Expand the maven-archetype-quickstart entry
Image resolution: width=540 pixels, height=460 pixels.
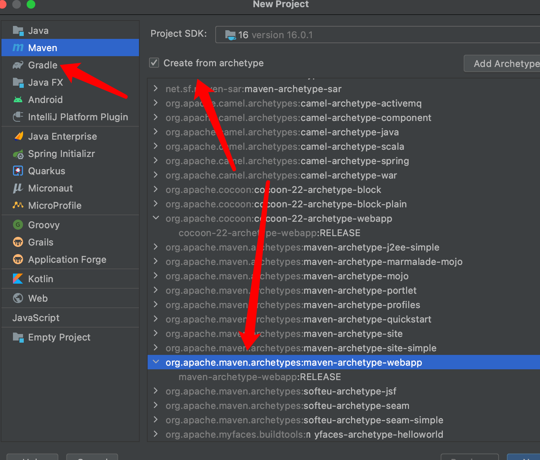pyautogui.click(x=155, y=319)
